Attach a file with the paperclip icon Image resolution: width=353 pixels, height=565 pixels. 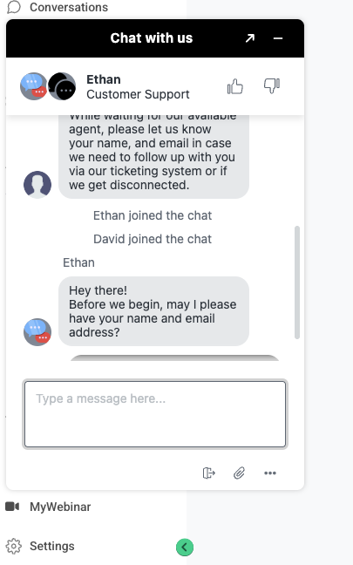(x=239, y=473)
